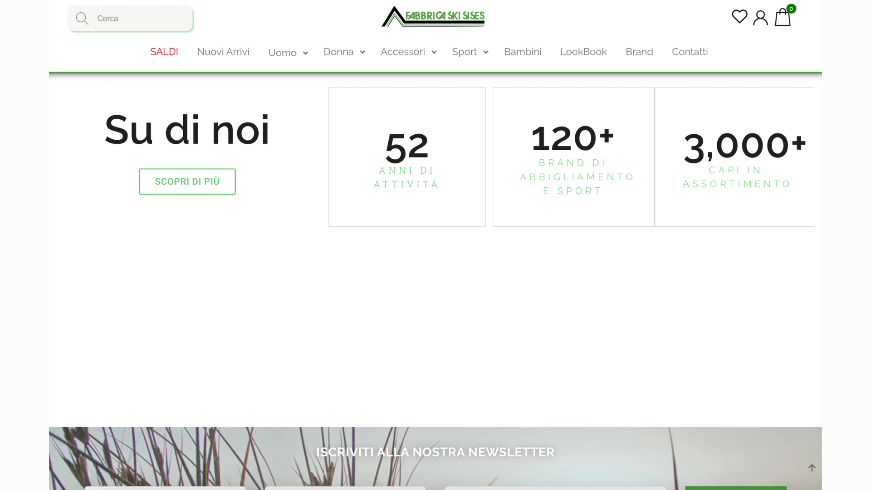Expand the Sport dropdown chevron

(486, 52)
